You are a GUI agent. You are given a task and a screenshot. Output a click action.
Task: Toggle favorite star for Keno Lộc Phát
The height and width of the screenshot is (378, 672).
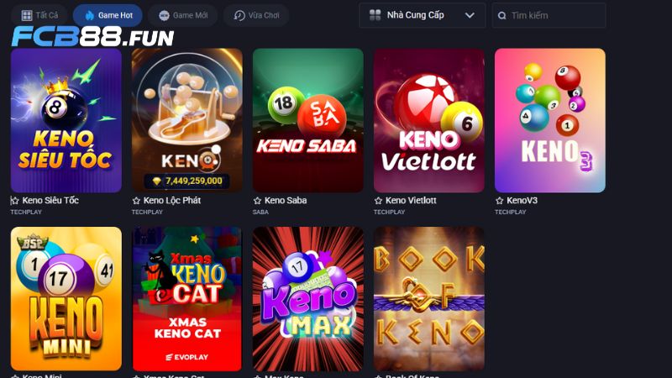(x=136, y=201)
